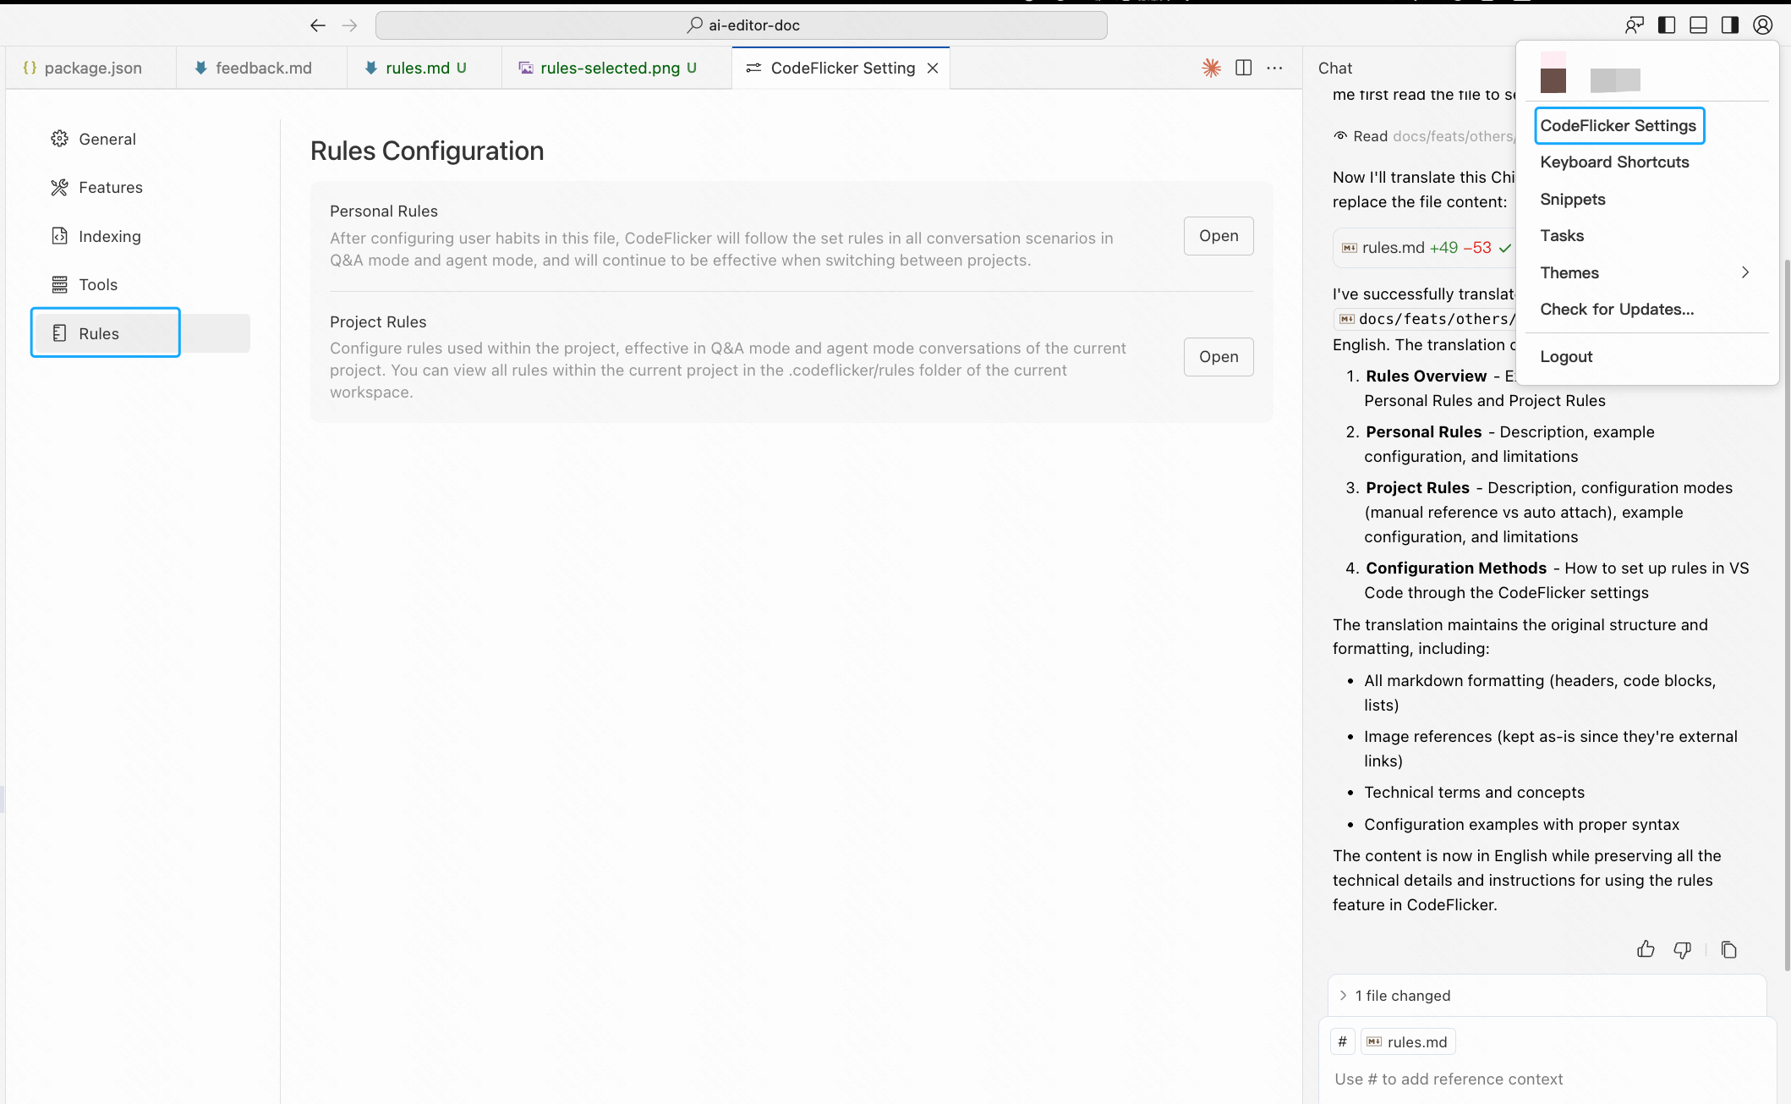The height and width of the screenshot is (1104, 1791).
Task: Click the user avatar in the account menu
Action: coord(1553,73)
